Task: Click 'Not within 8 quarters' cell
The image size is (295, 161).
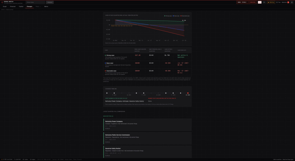Action: 183,56
